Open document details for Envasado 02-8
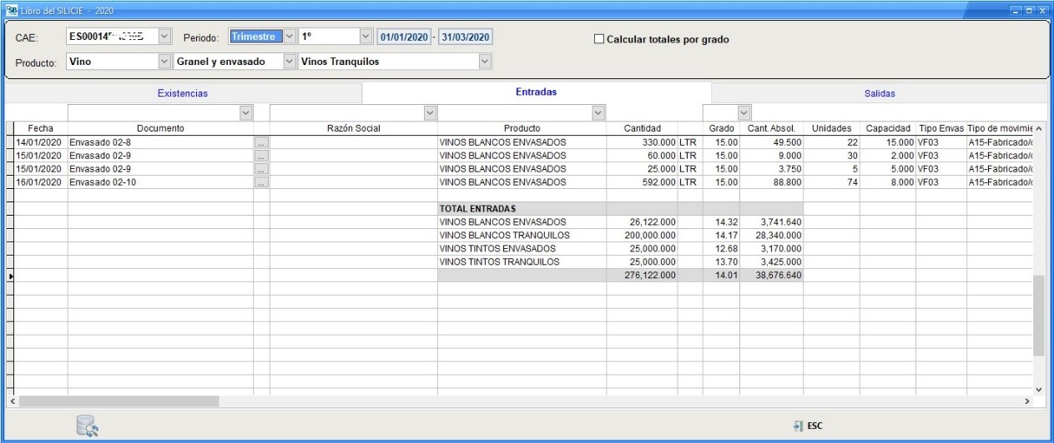Image resolution: width=1054 pixels, height=443 pixels. pyautogui.click(x=261, y=142)
